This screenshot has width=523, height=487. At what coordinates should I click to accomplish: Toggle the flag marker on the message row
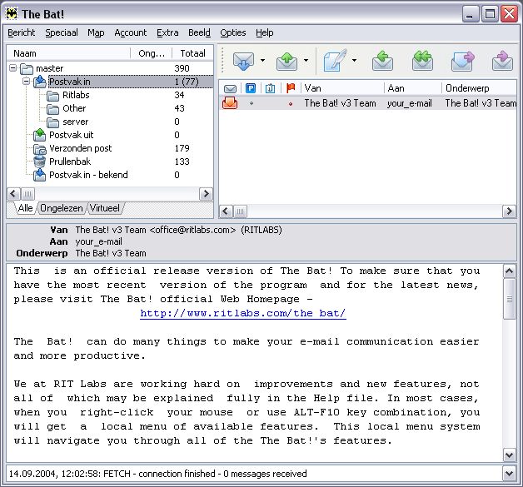click(291, 103)
